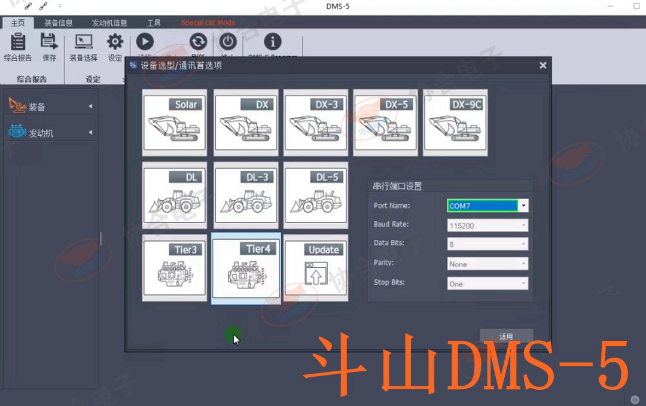Click the 'Baud Rate:' label
646x406 pixels.
click(x=391, y=224)
